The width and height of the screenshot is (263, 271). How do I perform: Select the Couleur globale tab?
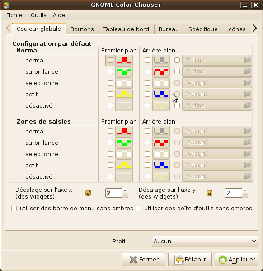click(x=39, y=29)
